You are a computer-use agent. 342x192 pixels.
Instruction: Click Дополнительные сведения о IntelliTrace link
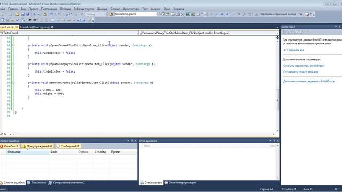point(309,81)
